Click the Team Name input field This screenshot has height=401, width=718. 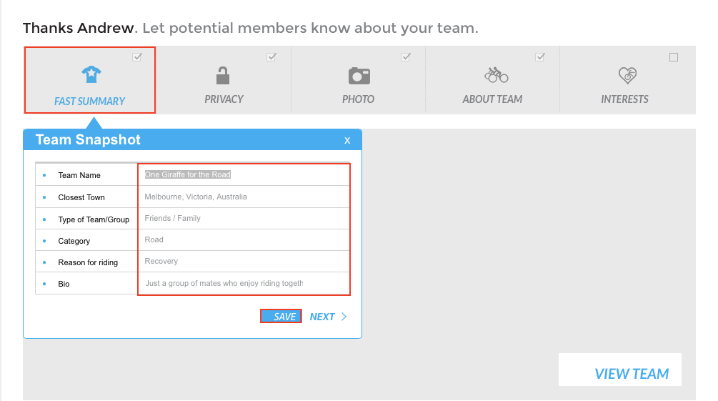point(244,174)
